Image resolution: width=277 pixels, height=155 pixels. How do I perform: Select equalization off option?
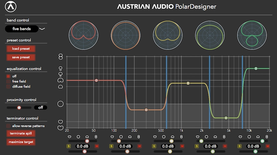click(8, 76)
